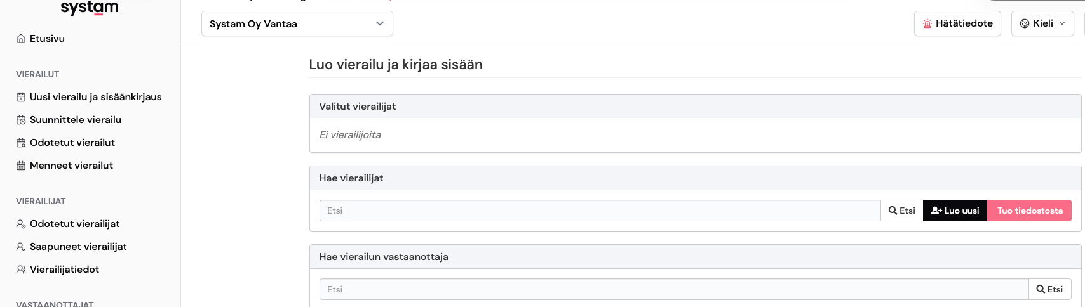
Task: Click the Vierailijatiedot people icon
Action: tap(21, 270)
